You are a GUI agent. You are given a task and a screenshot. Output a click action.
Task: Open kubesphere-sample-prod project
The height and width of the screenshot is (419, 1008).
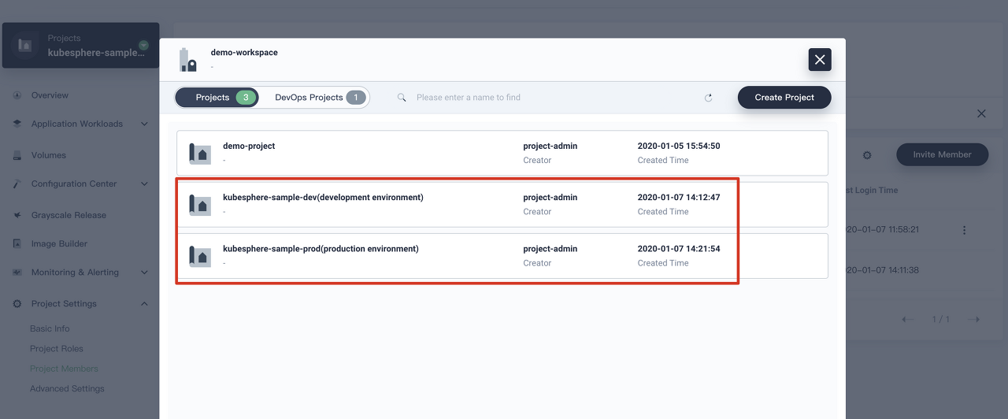[502, 256]
